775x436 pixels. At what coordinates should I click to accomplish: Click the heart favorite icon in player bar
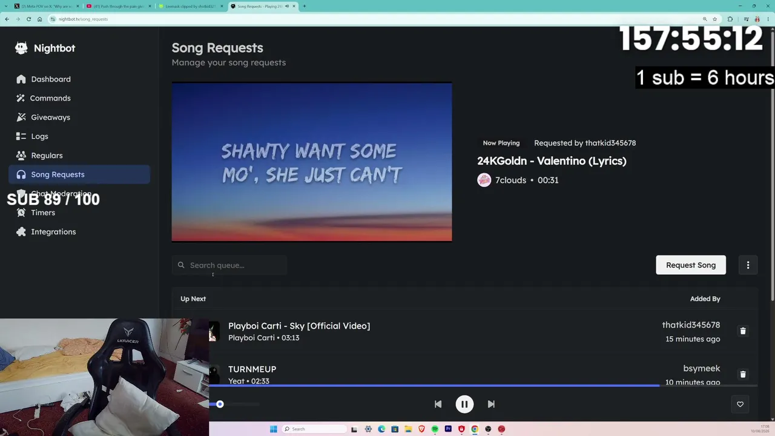coord(740,405)
